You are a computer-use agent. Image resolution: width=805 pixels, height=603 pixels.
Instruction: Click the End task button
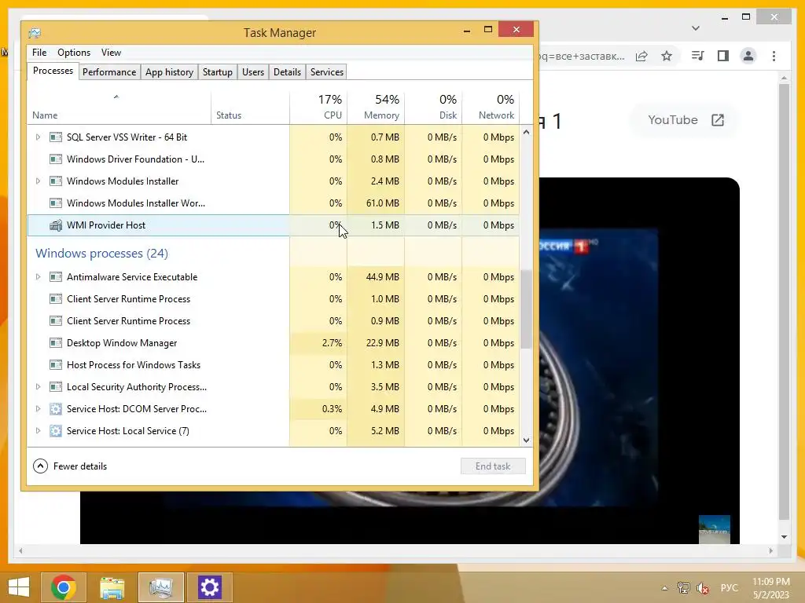click(493, 466)
